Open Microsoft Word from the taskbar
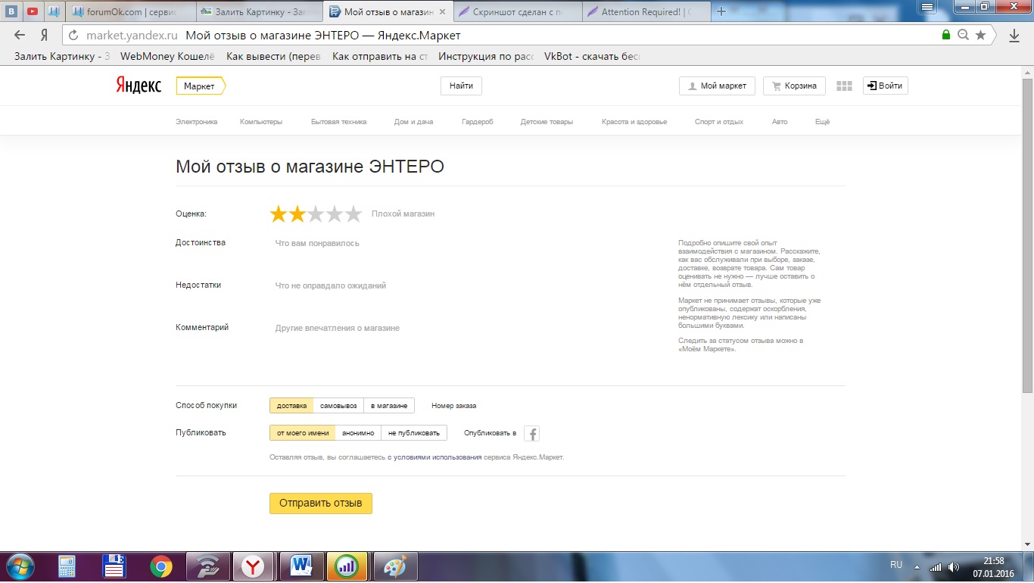The height and width of the screenshot is (583, 1034). [x=301, y=566]
